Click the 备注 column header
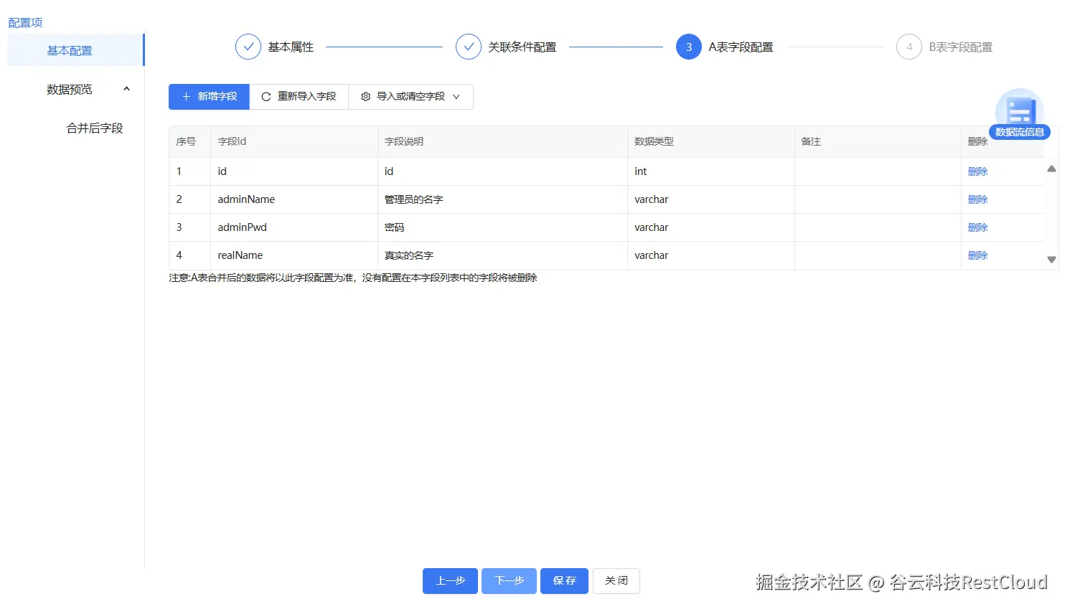 (x=878, y=142)
